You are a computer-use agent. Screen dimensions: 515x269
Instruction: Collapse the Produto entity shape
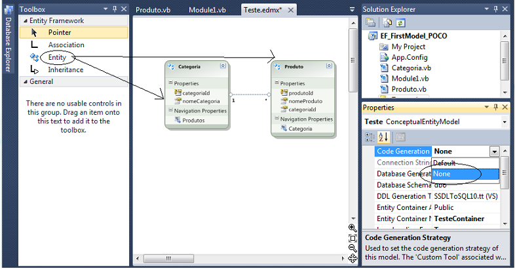tap(329, 66)
